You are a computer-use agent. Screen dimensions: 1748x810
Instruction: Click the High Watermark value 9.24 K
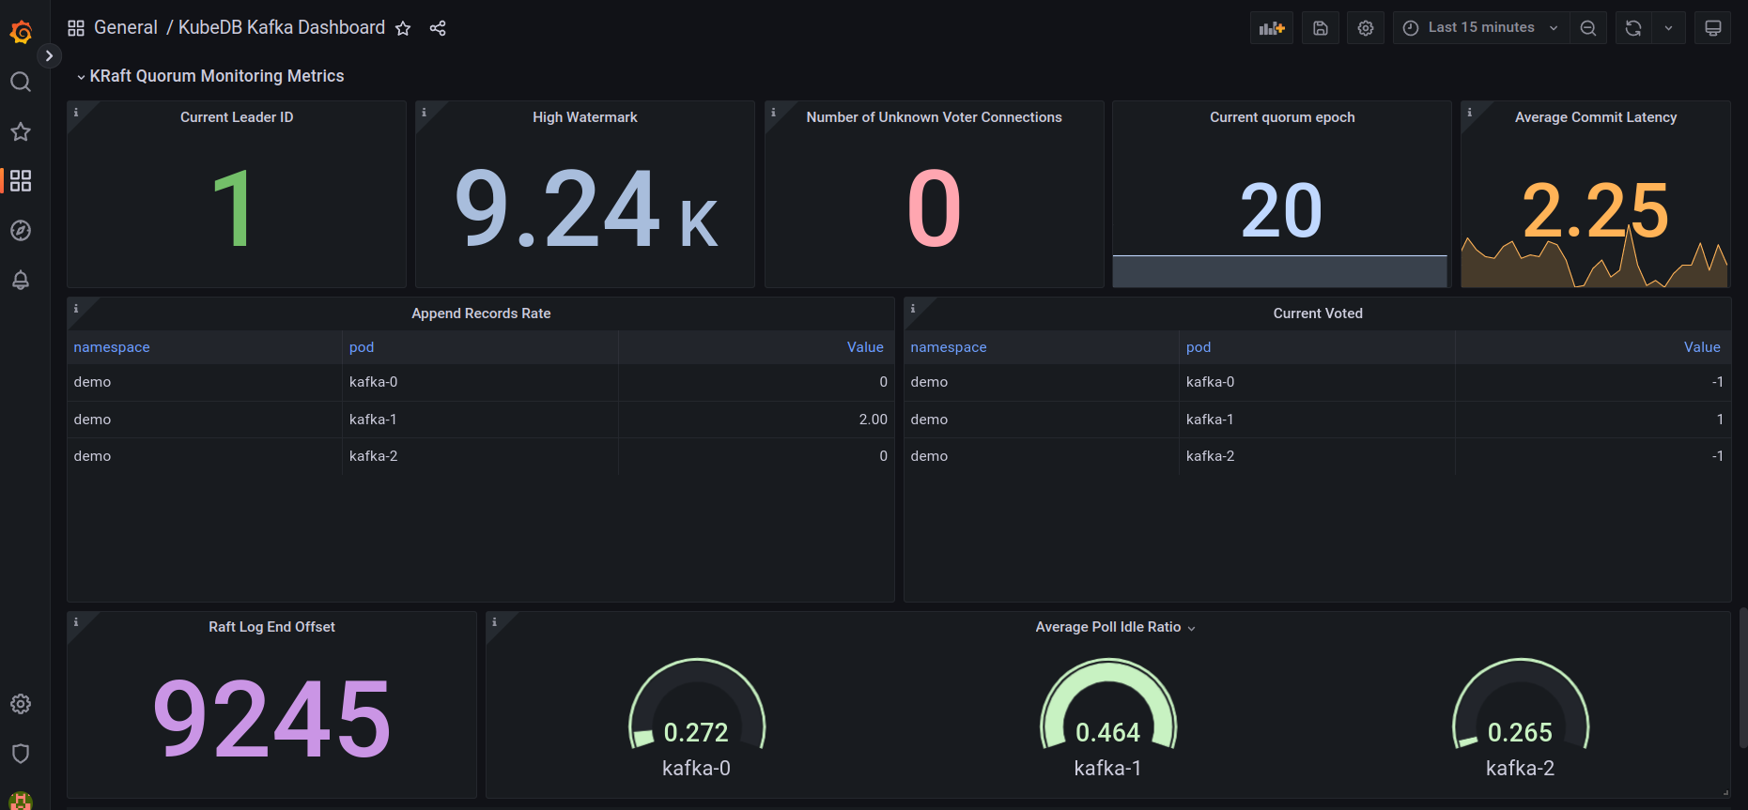[x=585, y=209]
